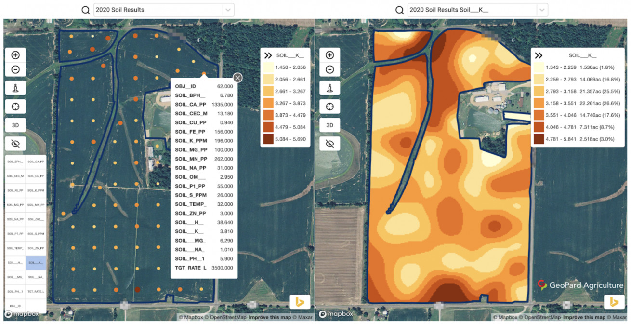Toggle layer visibility eye on right map
Image resolution: width=631 pixels, height=324 pixels.
(329, 143)
